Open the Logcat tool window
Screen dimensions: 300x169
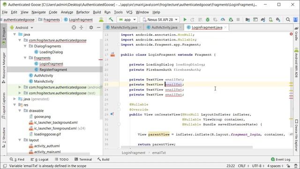(x=39, y=160)
